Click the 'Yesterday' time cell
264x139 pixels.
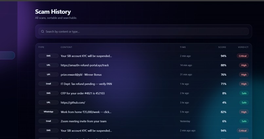(185, 121)
